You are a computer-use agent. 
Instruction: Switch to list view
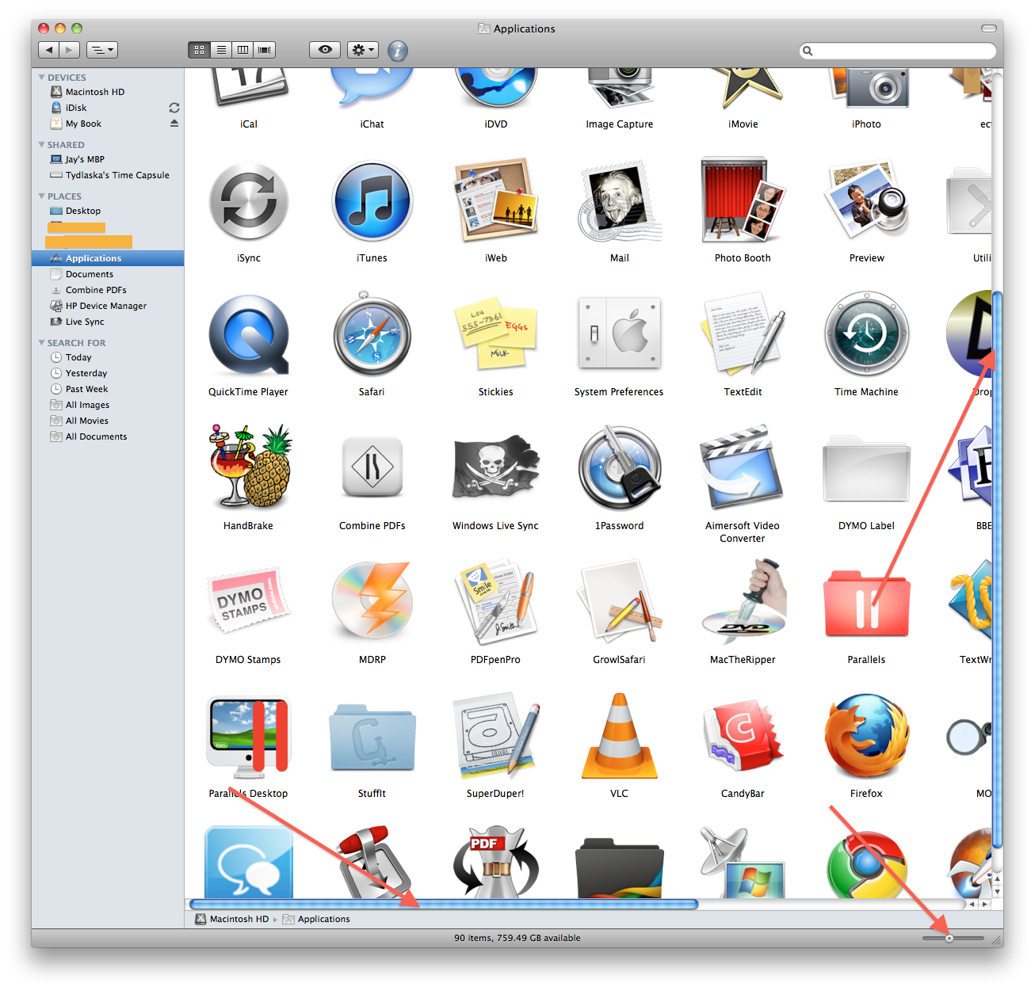221,50
